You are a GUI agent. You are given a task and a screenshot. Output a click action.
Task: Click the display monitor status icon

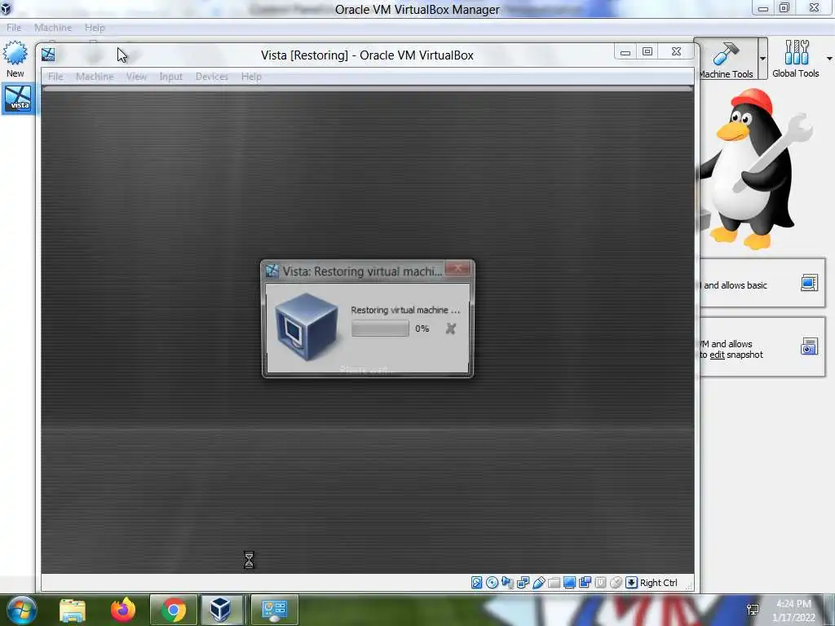[569, 583]
